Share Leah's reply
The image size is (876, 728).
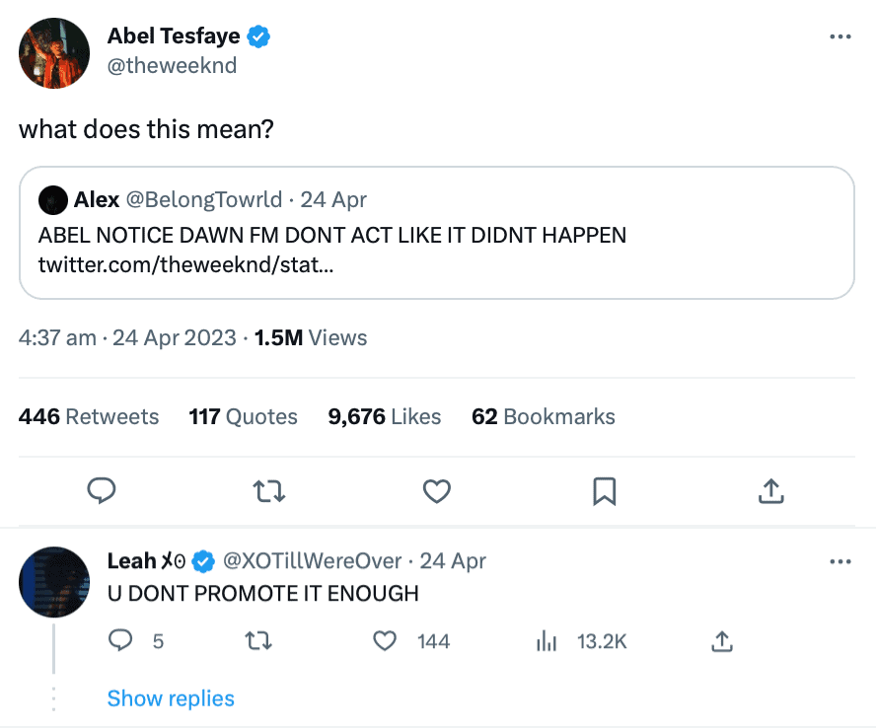tap(721, 642)
